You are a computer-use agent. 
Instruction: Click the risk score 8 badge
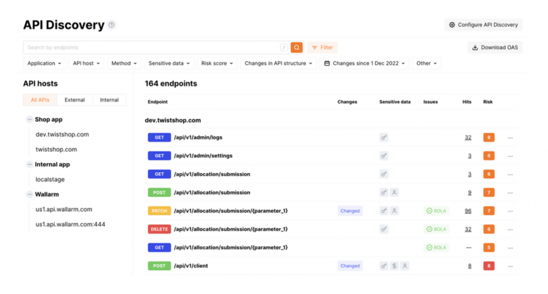tap(489, 266)
